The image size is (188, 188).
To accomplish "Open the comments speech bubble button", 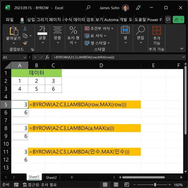I will (x=168, y=19).
